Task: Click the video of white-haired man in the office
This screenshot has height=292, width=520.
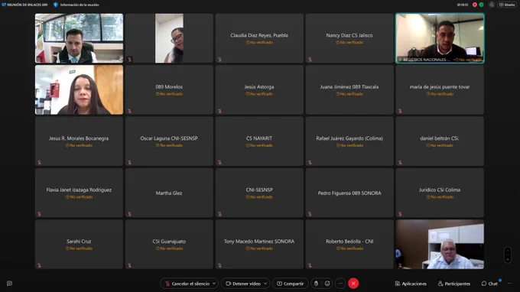Action: point(440,245)
